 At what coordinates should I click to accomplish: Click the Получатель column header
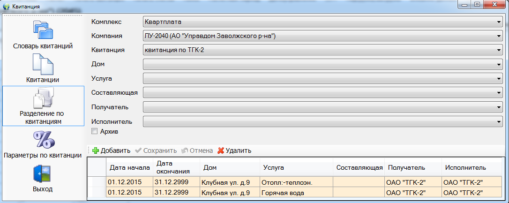405,167
